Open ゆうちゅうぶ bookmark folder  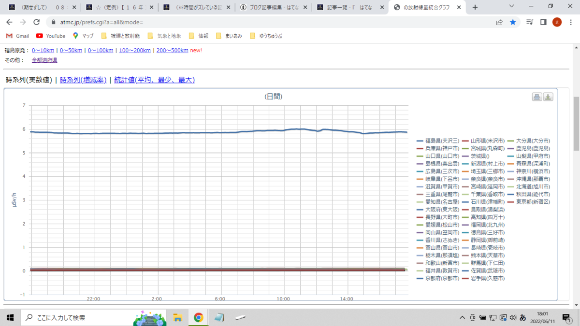pyautogui.click(x=266, y=36)
